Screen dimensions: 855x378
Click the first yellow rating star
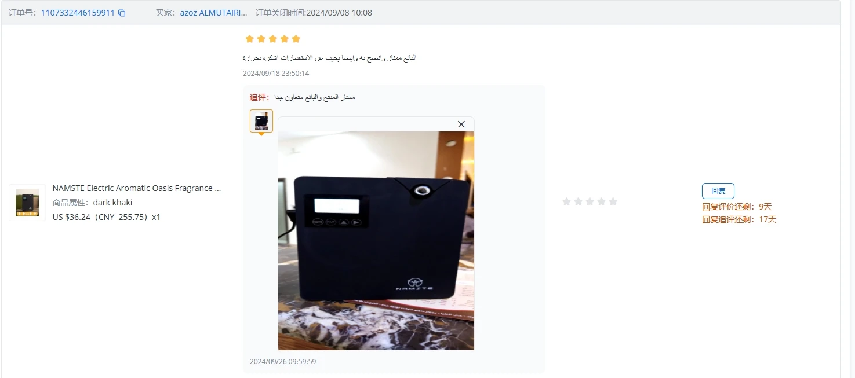pos(250,39)
